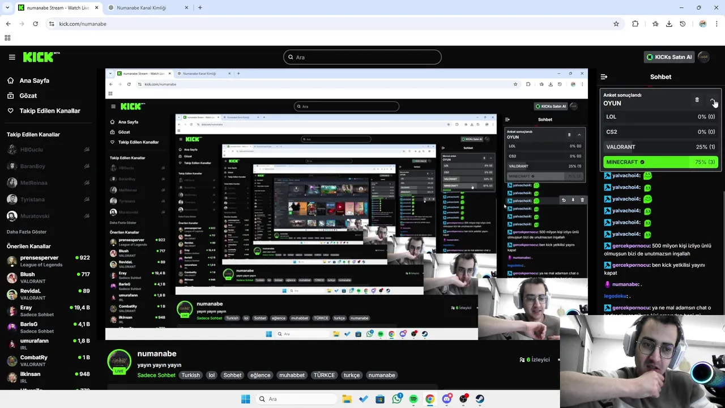Open the apps grid in the bookmarks bar

coord(7,38)
